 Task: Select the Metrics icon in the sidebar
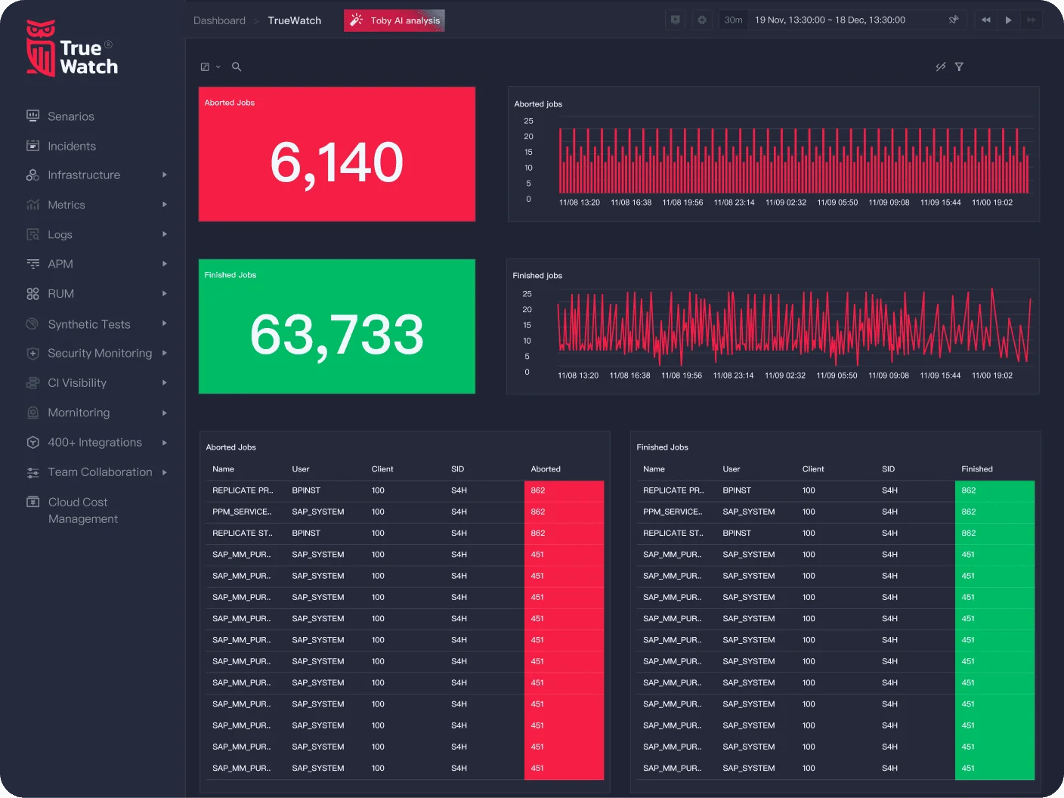point(32,204)
